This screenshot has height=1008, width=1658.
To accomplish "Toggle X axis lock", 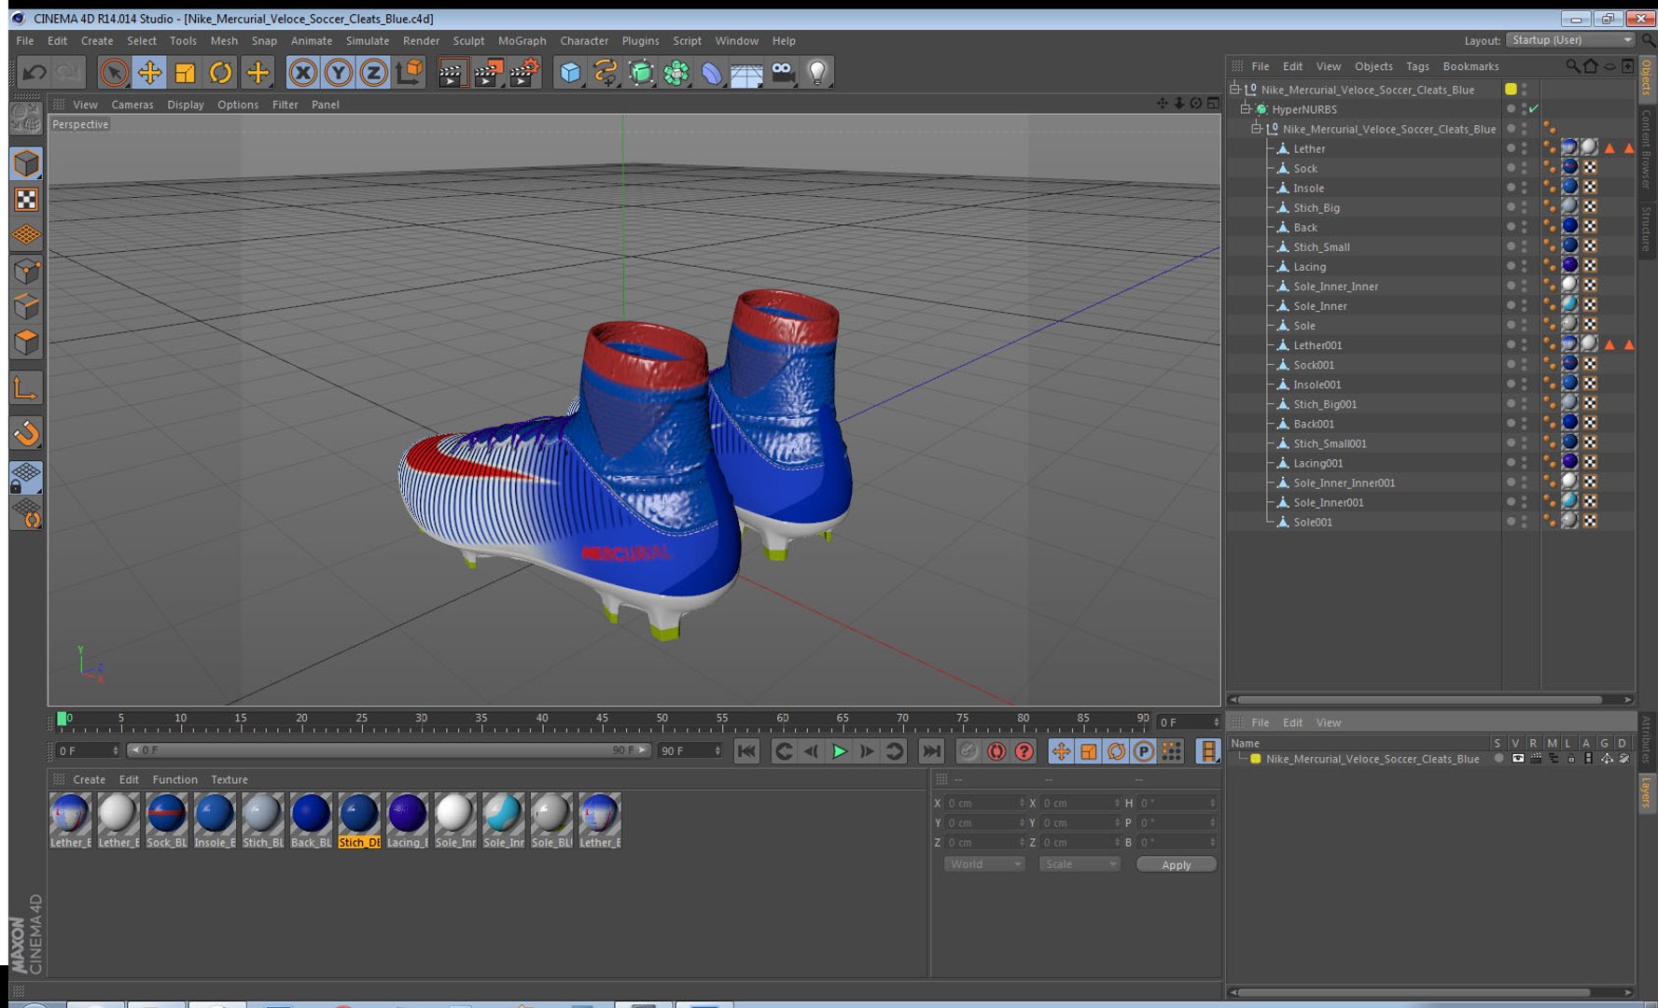I will (x=302, y=72).
